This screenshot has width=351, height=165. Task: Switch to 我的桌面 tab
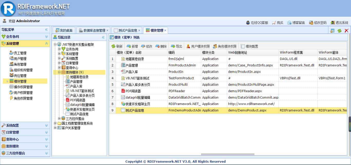(64, 30)
